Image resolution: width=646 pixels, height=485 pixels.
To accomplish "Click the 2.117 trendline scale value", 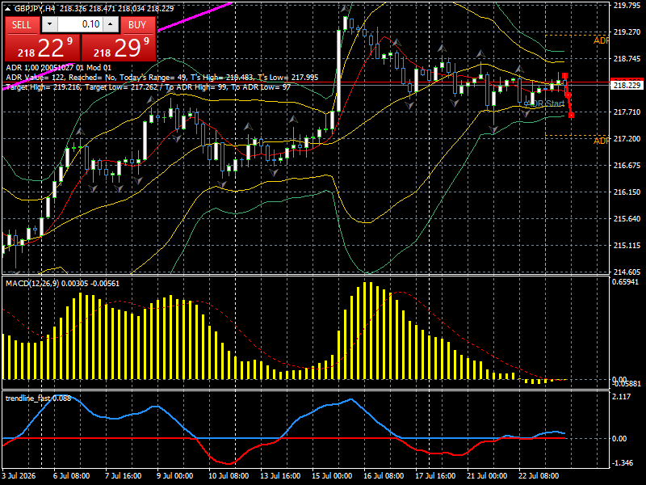I will tap(622, 397).
